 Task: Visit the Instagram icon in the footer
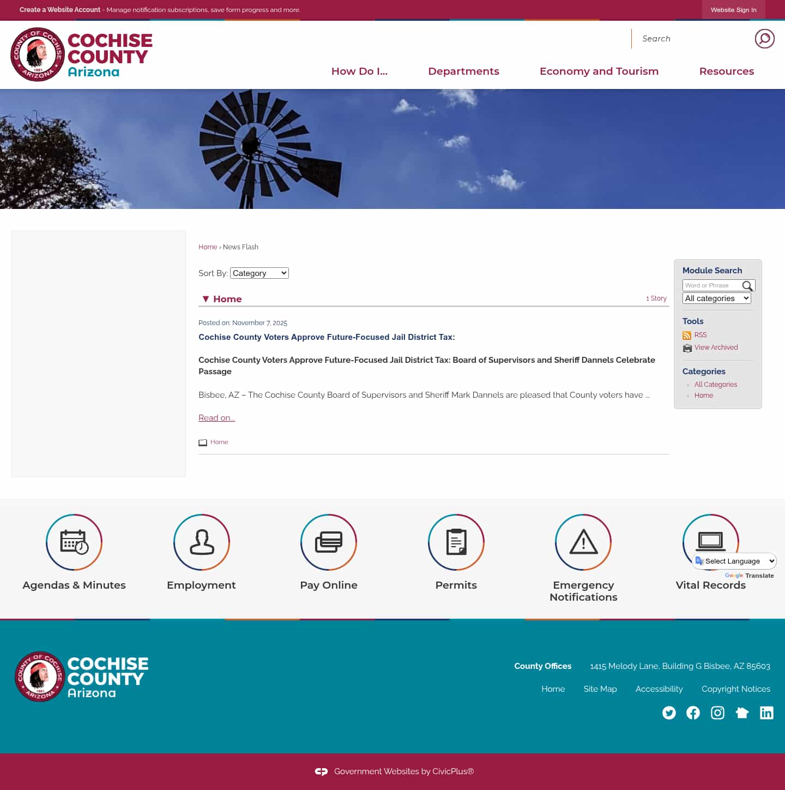point(717,713)
